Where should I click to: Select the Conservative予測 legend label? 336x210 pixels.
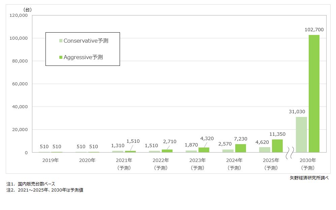pyautogui.click(x=86, y=41)
